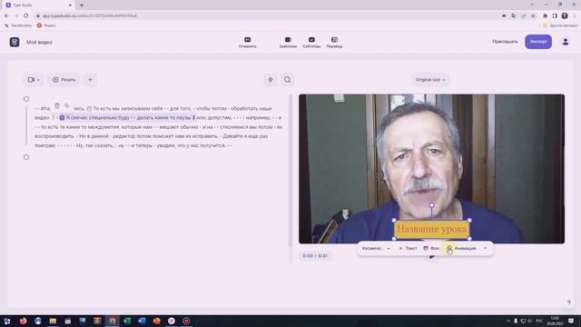Click the My video (Моё видео) title
This screenshot has height=327, width=581.
pos(39,43)
